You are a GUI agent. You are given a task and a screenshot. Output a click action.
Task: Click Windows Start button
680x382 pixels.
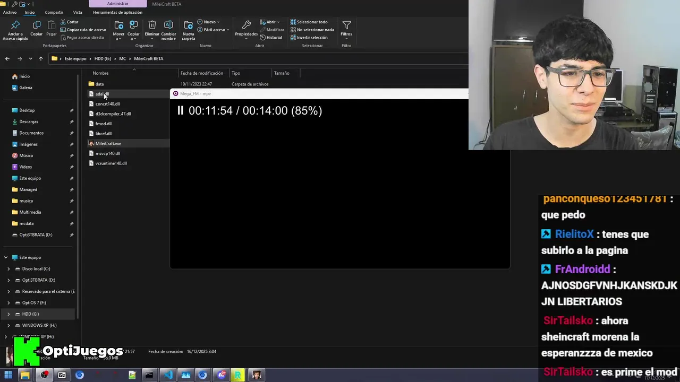point(8,375)
